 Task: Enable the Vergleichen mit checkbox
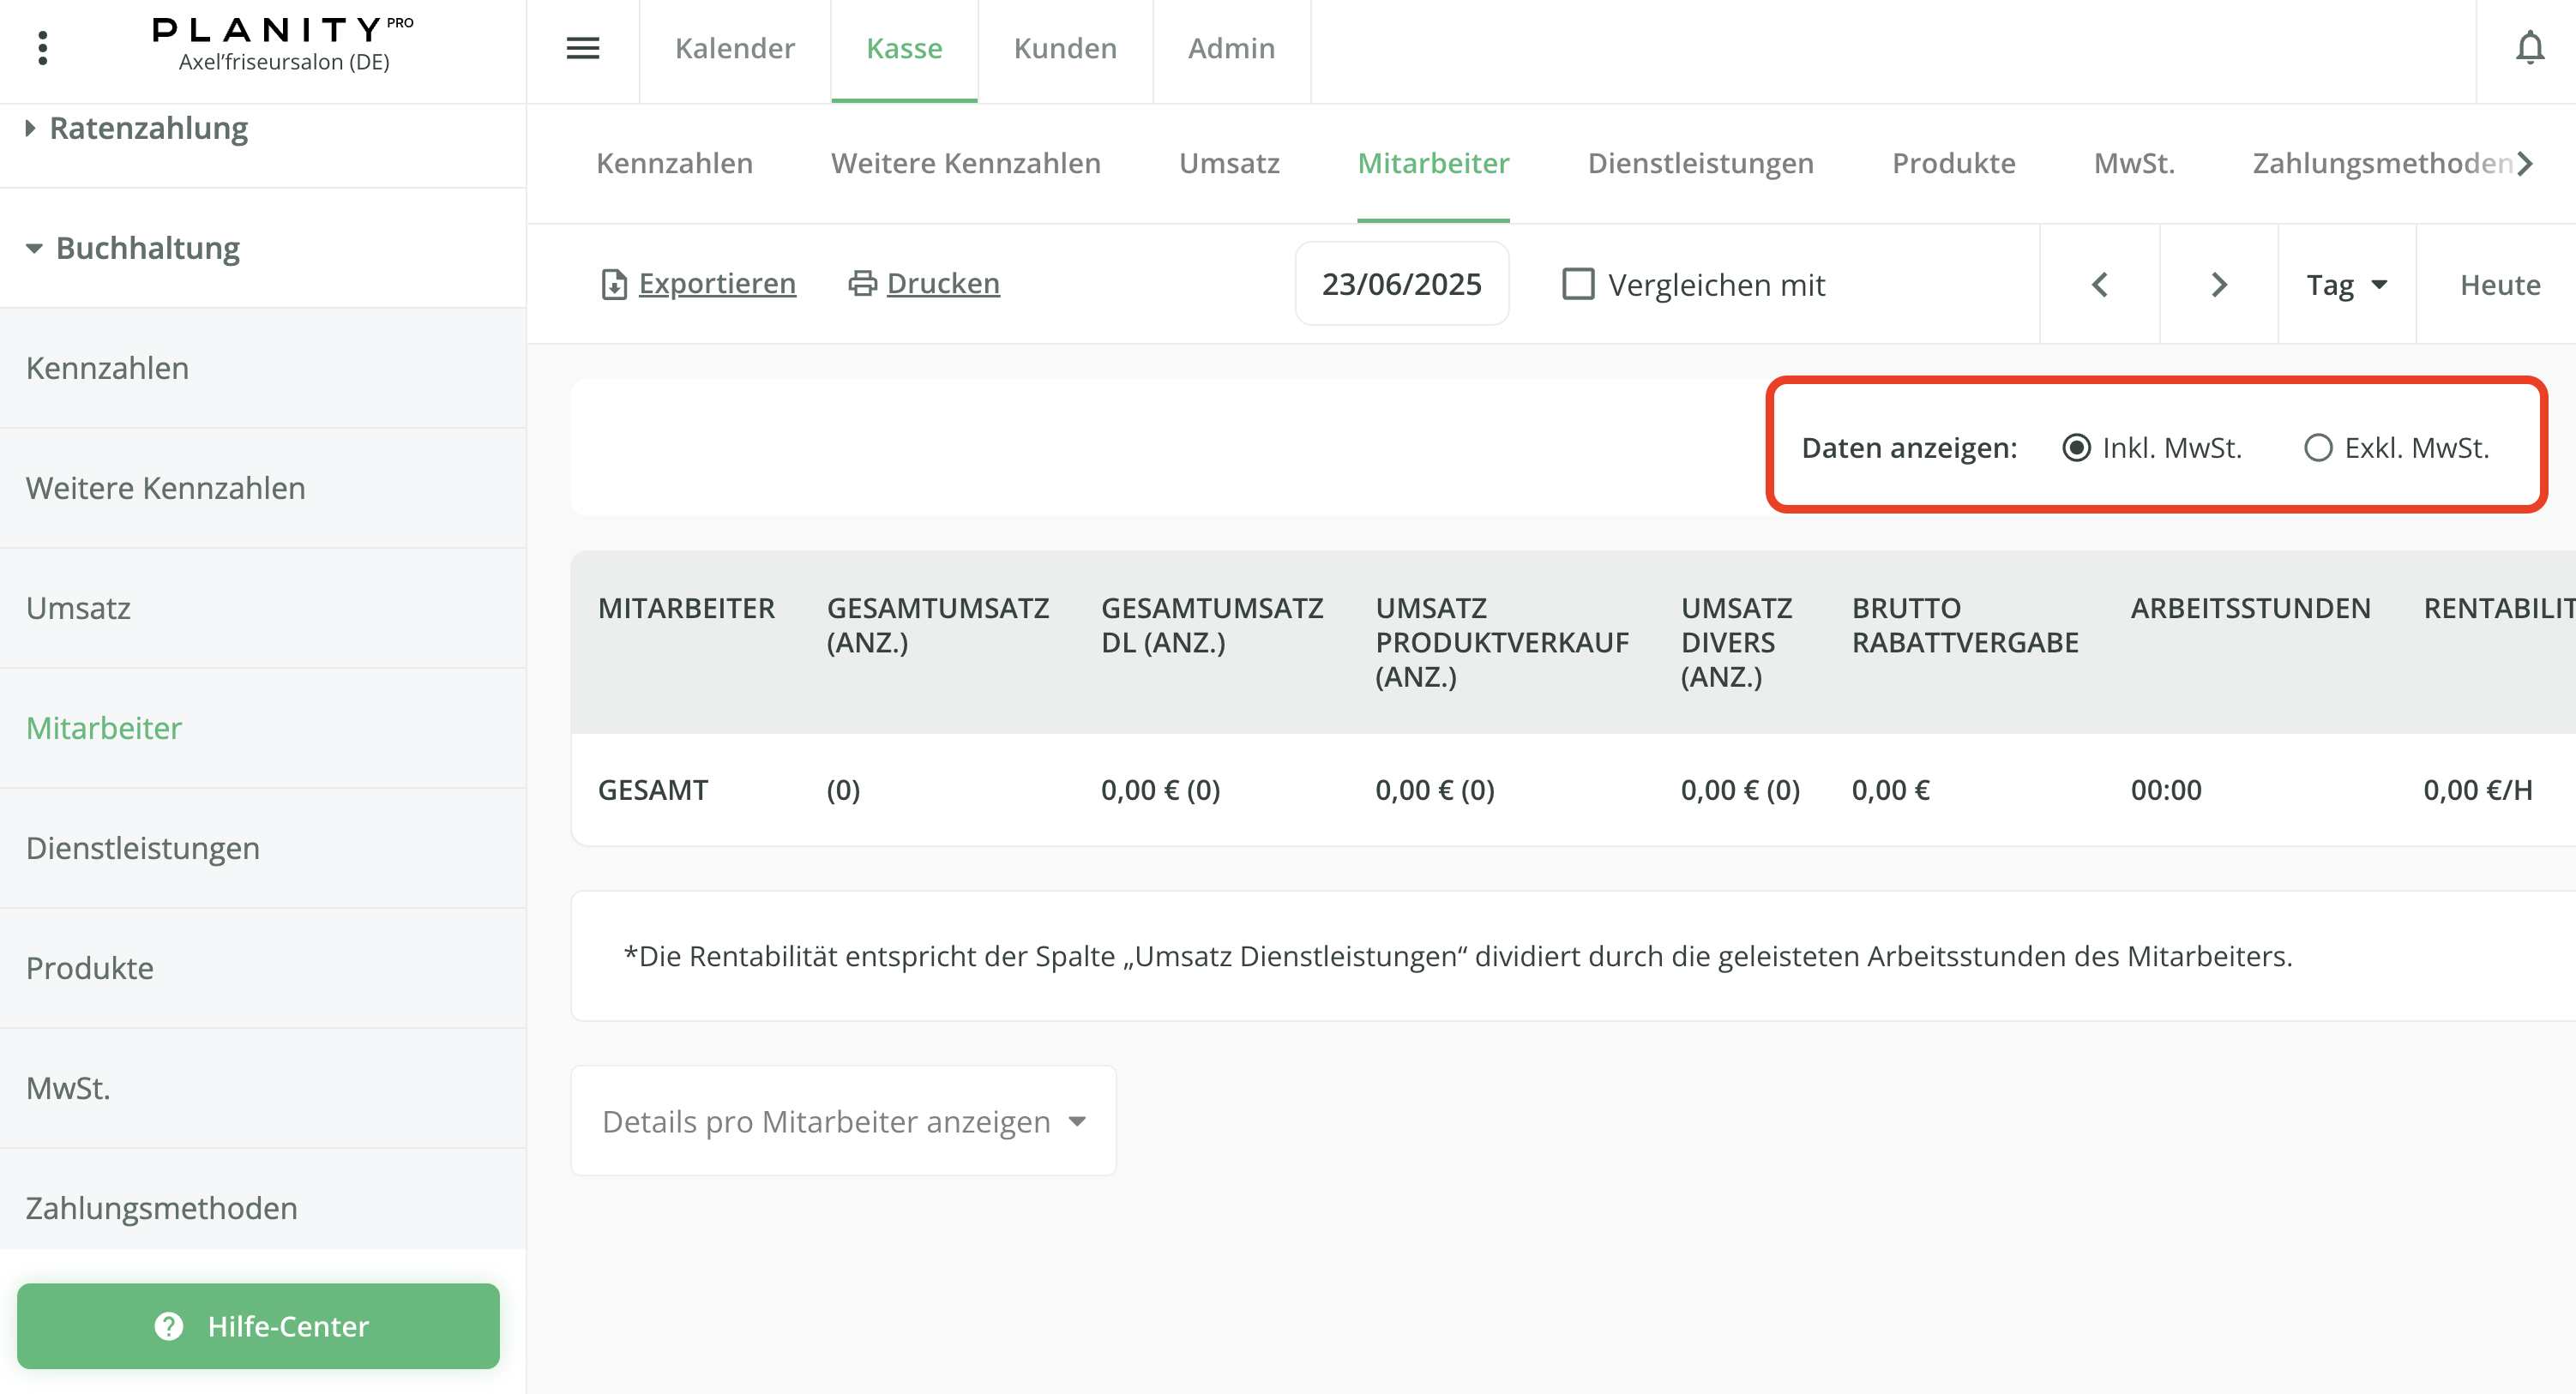(1578, 284)
